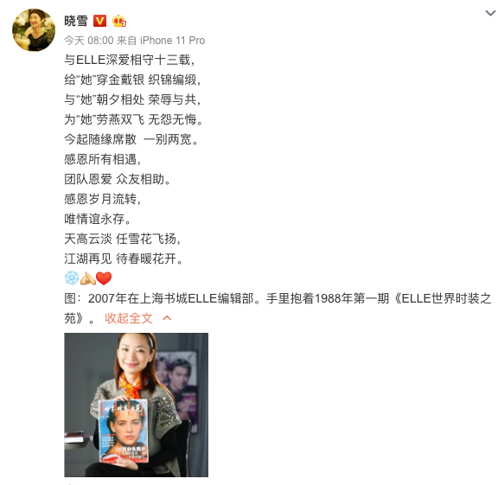
Task: Click the ELLE magazine cover in the photo
Action: tap(124, 431)
